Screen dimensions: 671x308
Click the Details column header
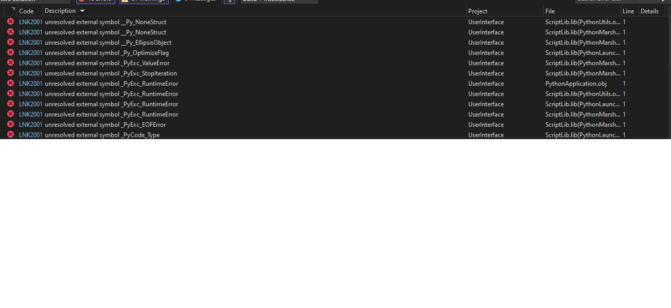649,11
